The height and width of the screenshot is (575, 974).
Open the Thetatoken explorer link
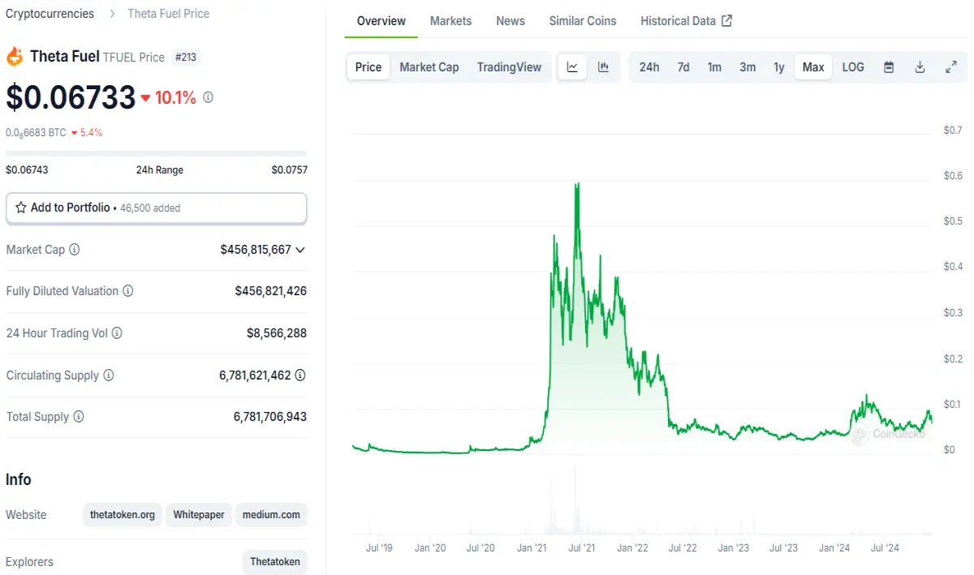[275, 562]
